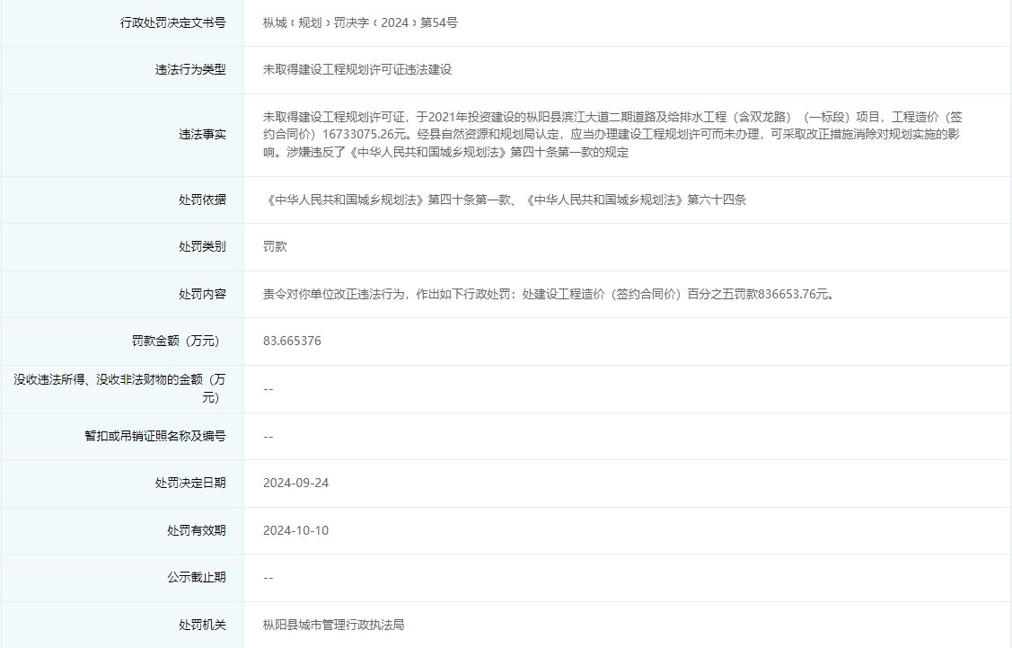Viewport: 1012px width, 648px height.
Task: Click the 没收违法所得 row label
Action: [x=121, y=387]
